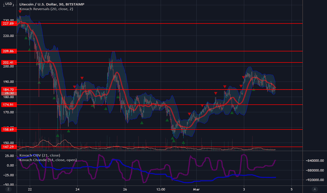Open Kovach OBV indicator legend
The height and width of the screenshot is (193, 327).
(40, 155)
